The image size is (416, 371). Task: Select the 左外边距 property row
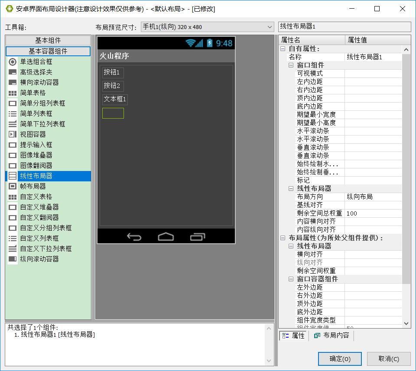click(x=348, y=287)
